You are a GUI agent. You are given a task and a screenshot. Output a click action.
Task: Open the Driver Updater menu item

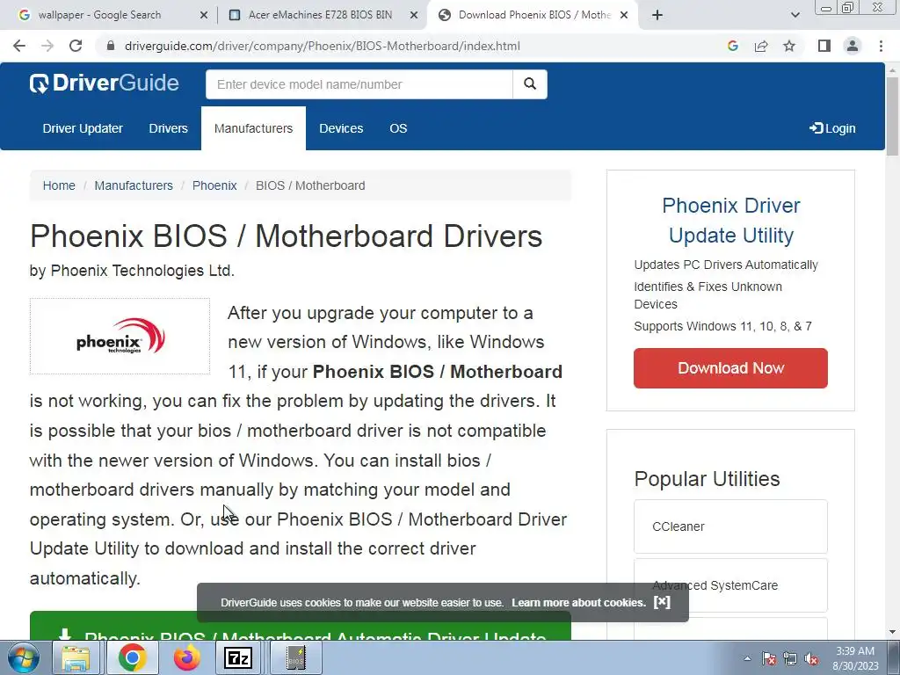[83, 128]
